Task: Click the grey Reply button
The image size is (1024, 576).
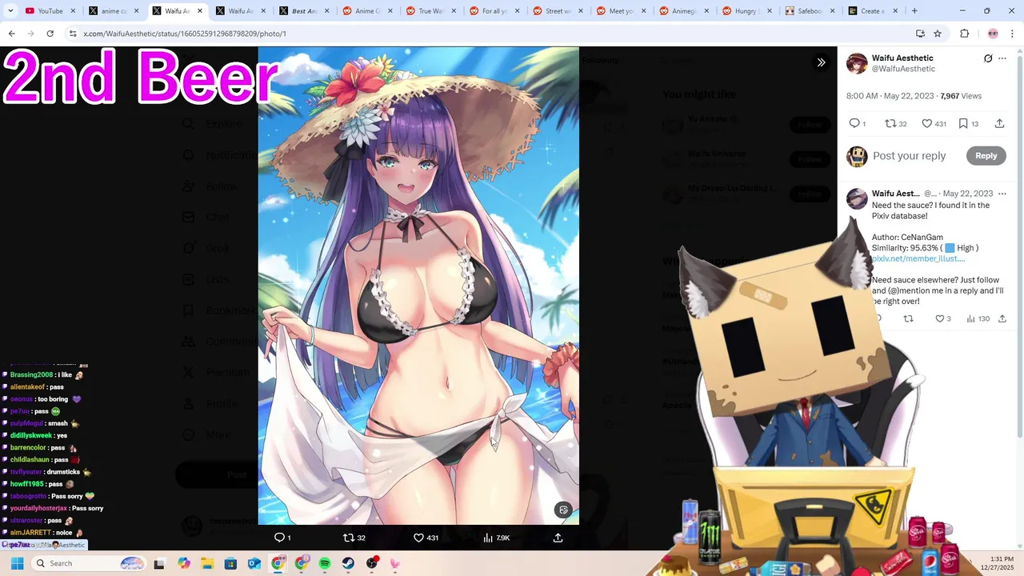Action: 986,156
